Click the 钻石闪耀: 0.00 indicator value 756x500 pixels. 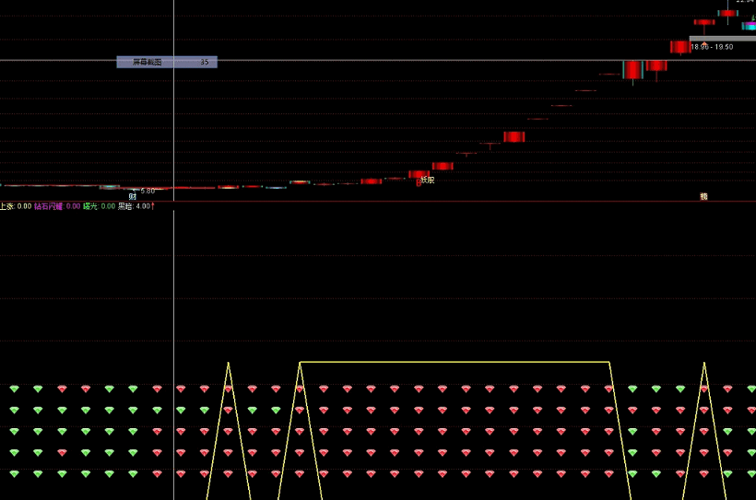pyautogui.click(x=57, y=206)
